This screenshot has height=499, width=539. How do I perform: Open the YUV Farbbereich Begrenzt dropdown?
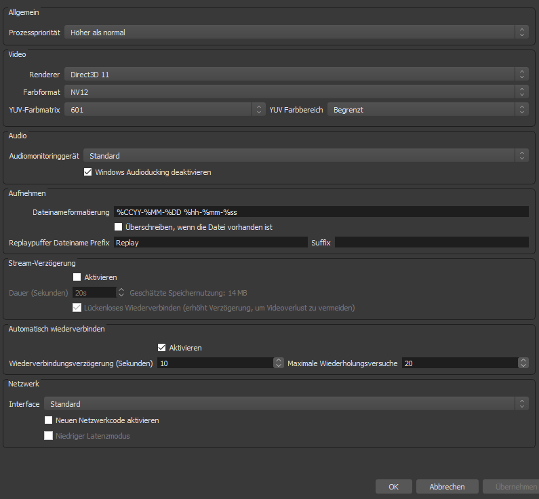pyautogui.click(x=427, y=109)
